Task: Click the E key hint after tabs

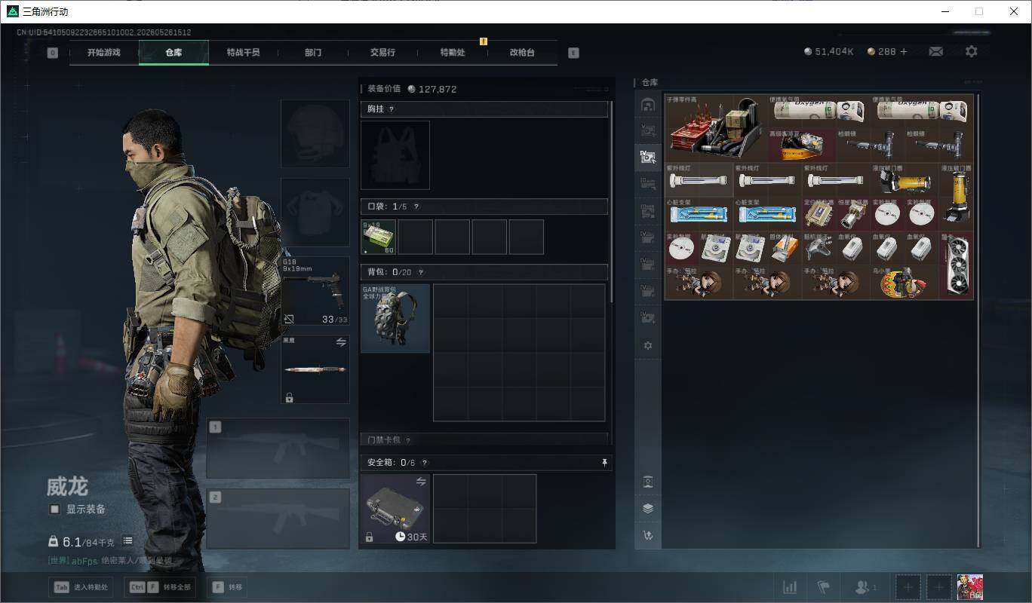Action: pos(573,53)
